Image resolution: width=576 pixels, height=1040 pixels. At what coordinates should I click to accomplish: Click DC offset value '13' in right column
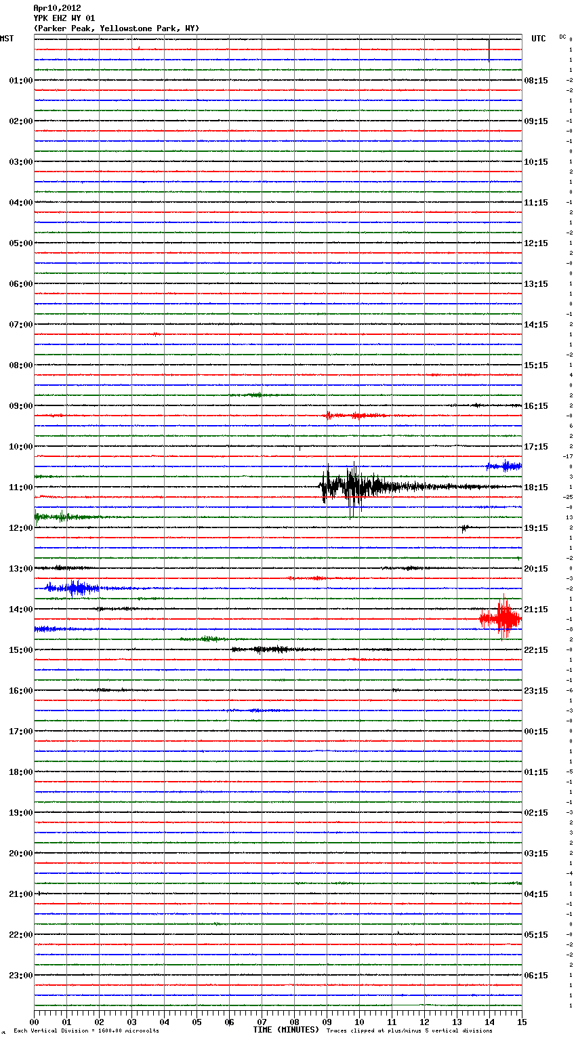(x=570, y=517)
